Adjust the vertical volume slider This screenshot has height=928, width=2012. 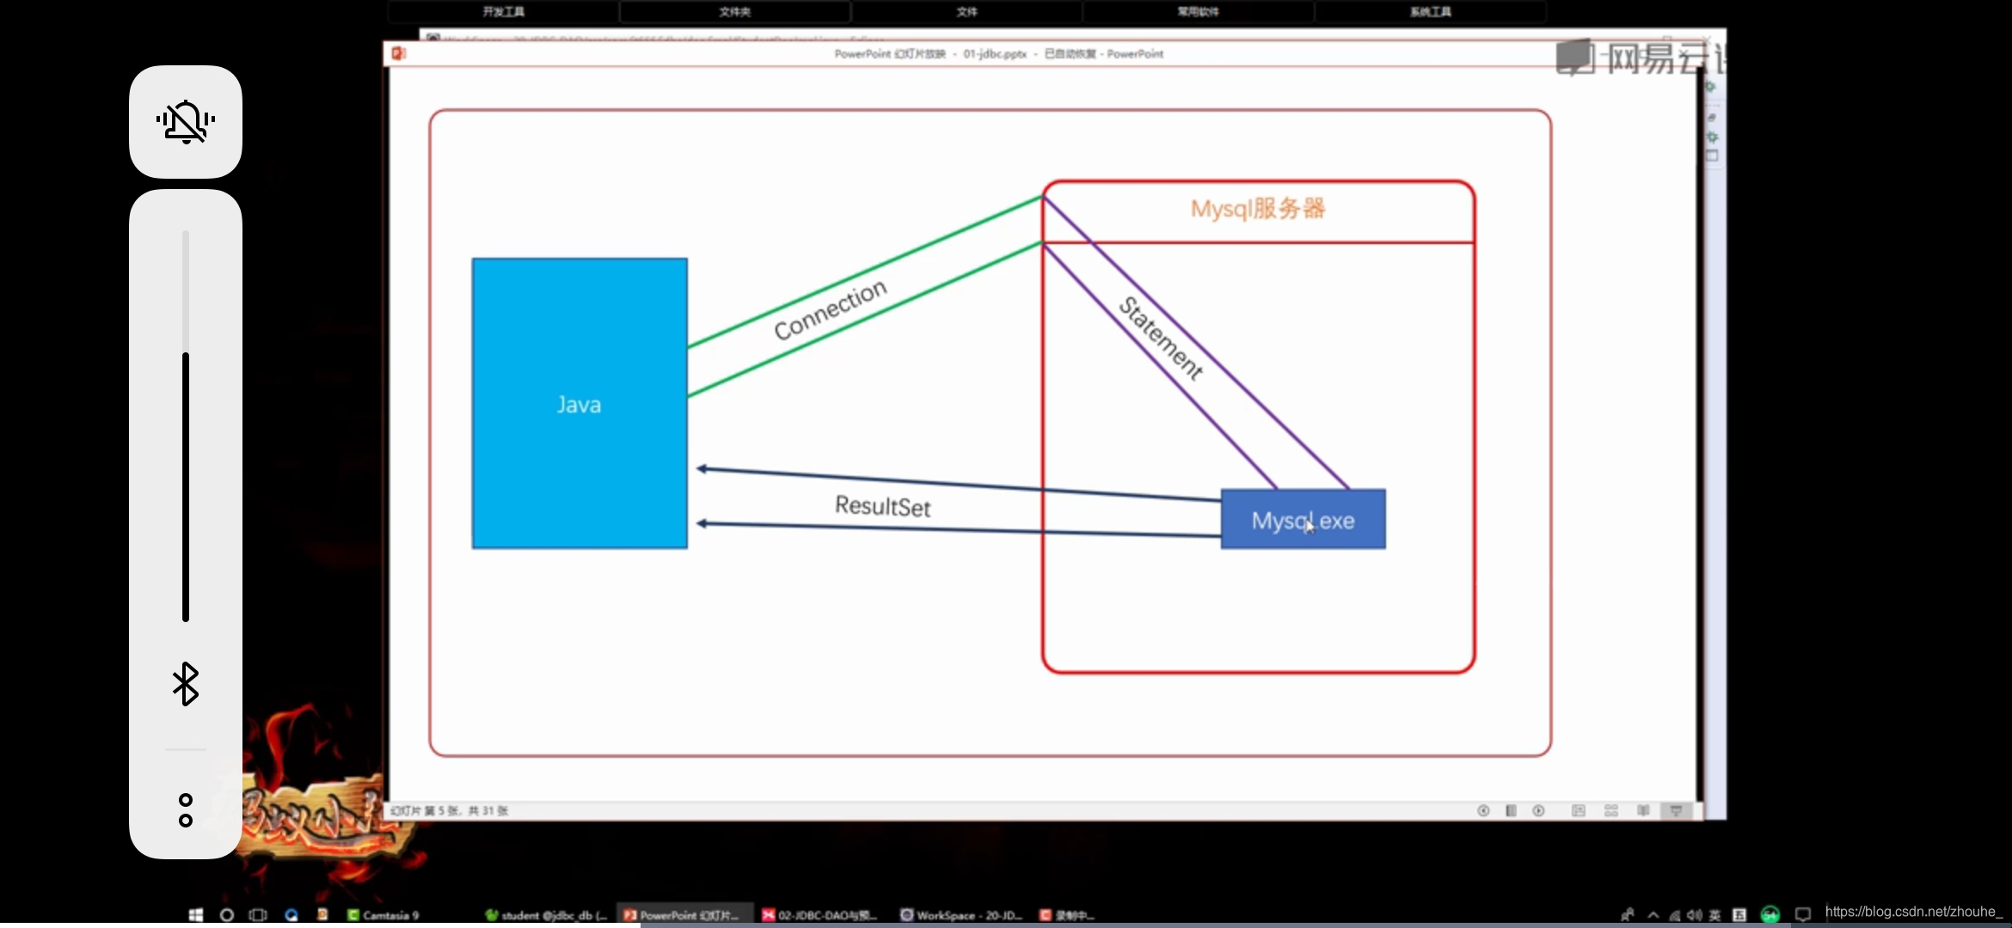(x=186, y=426)
